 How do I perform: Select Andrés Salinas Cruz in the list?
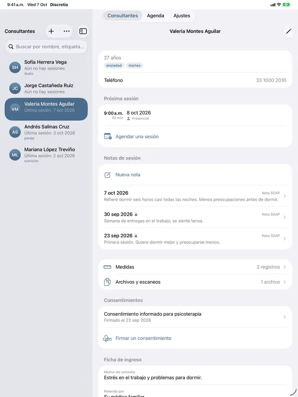click(46, 132)
